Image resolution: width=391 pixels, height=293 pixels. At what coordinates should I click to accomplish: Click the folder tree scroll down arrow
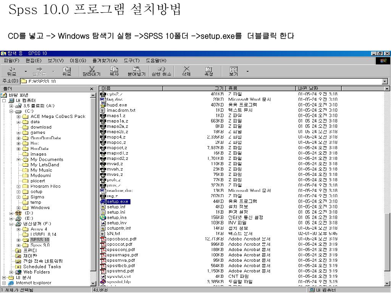[x=93, y=283]
